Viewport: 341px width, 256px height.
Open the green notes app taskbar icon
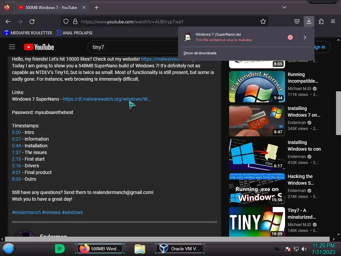tap(60, 249)
